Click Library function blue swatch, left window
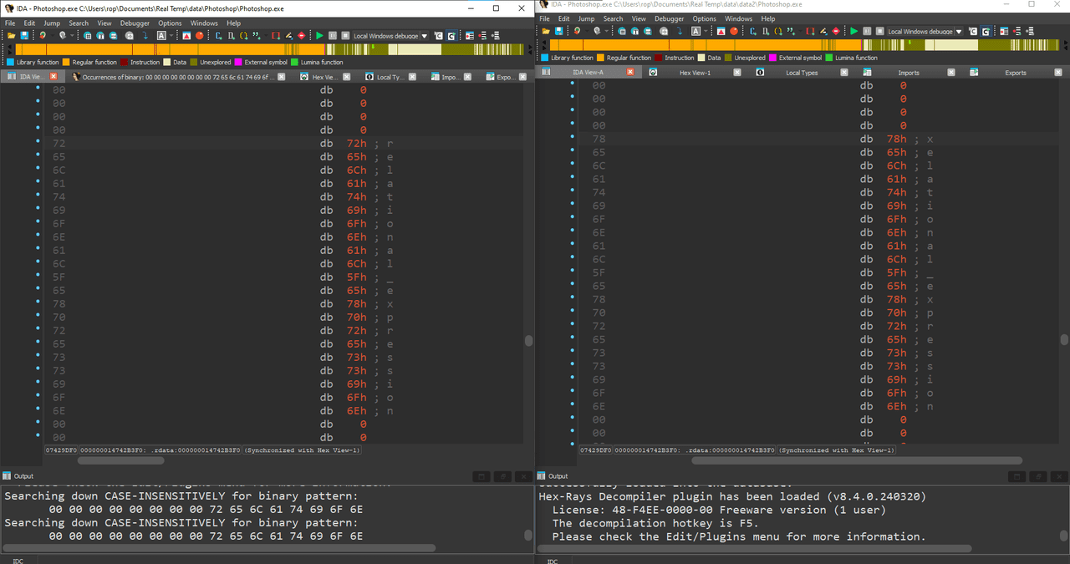 click(x=10, y=63)
